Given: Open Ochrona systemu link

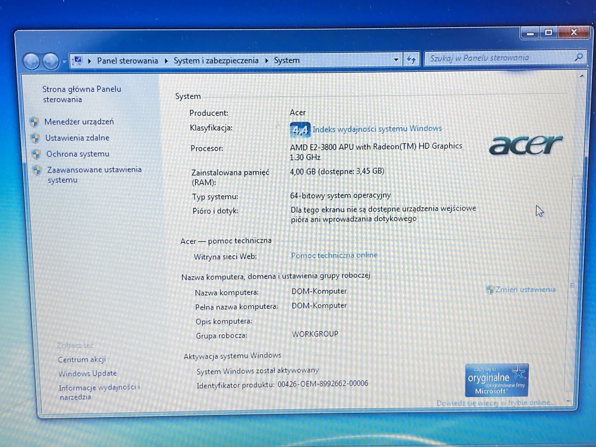Looking at the screenshot, I should 78,154.
